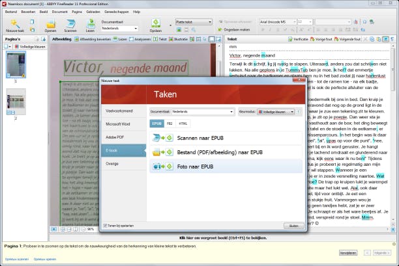
Task: Select the Adobe PDF category
Action: pos(124,137)
